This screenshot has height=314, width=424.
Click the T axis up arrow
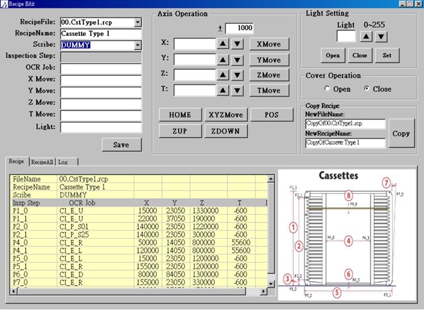pyautogui.click(x=224, y=91)
